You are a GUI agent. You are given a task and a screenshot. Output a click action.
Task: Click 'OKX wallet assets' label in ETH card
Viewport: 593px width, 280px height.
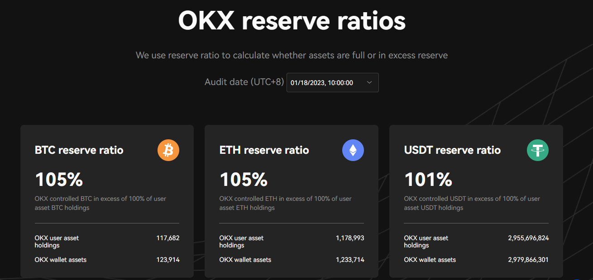tap(245, 260)
